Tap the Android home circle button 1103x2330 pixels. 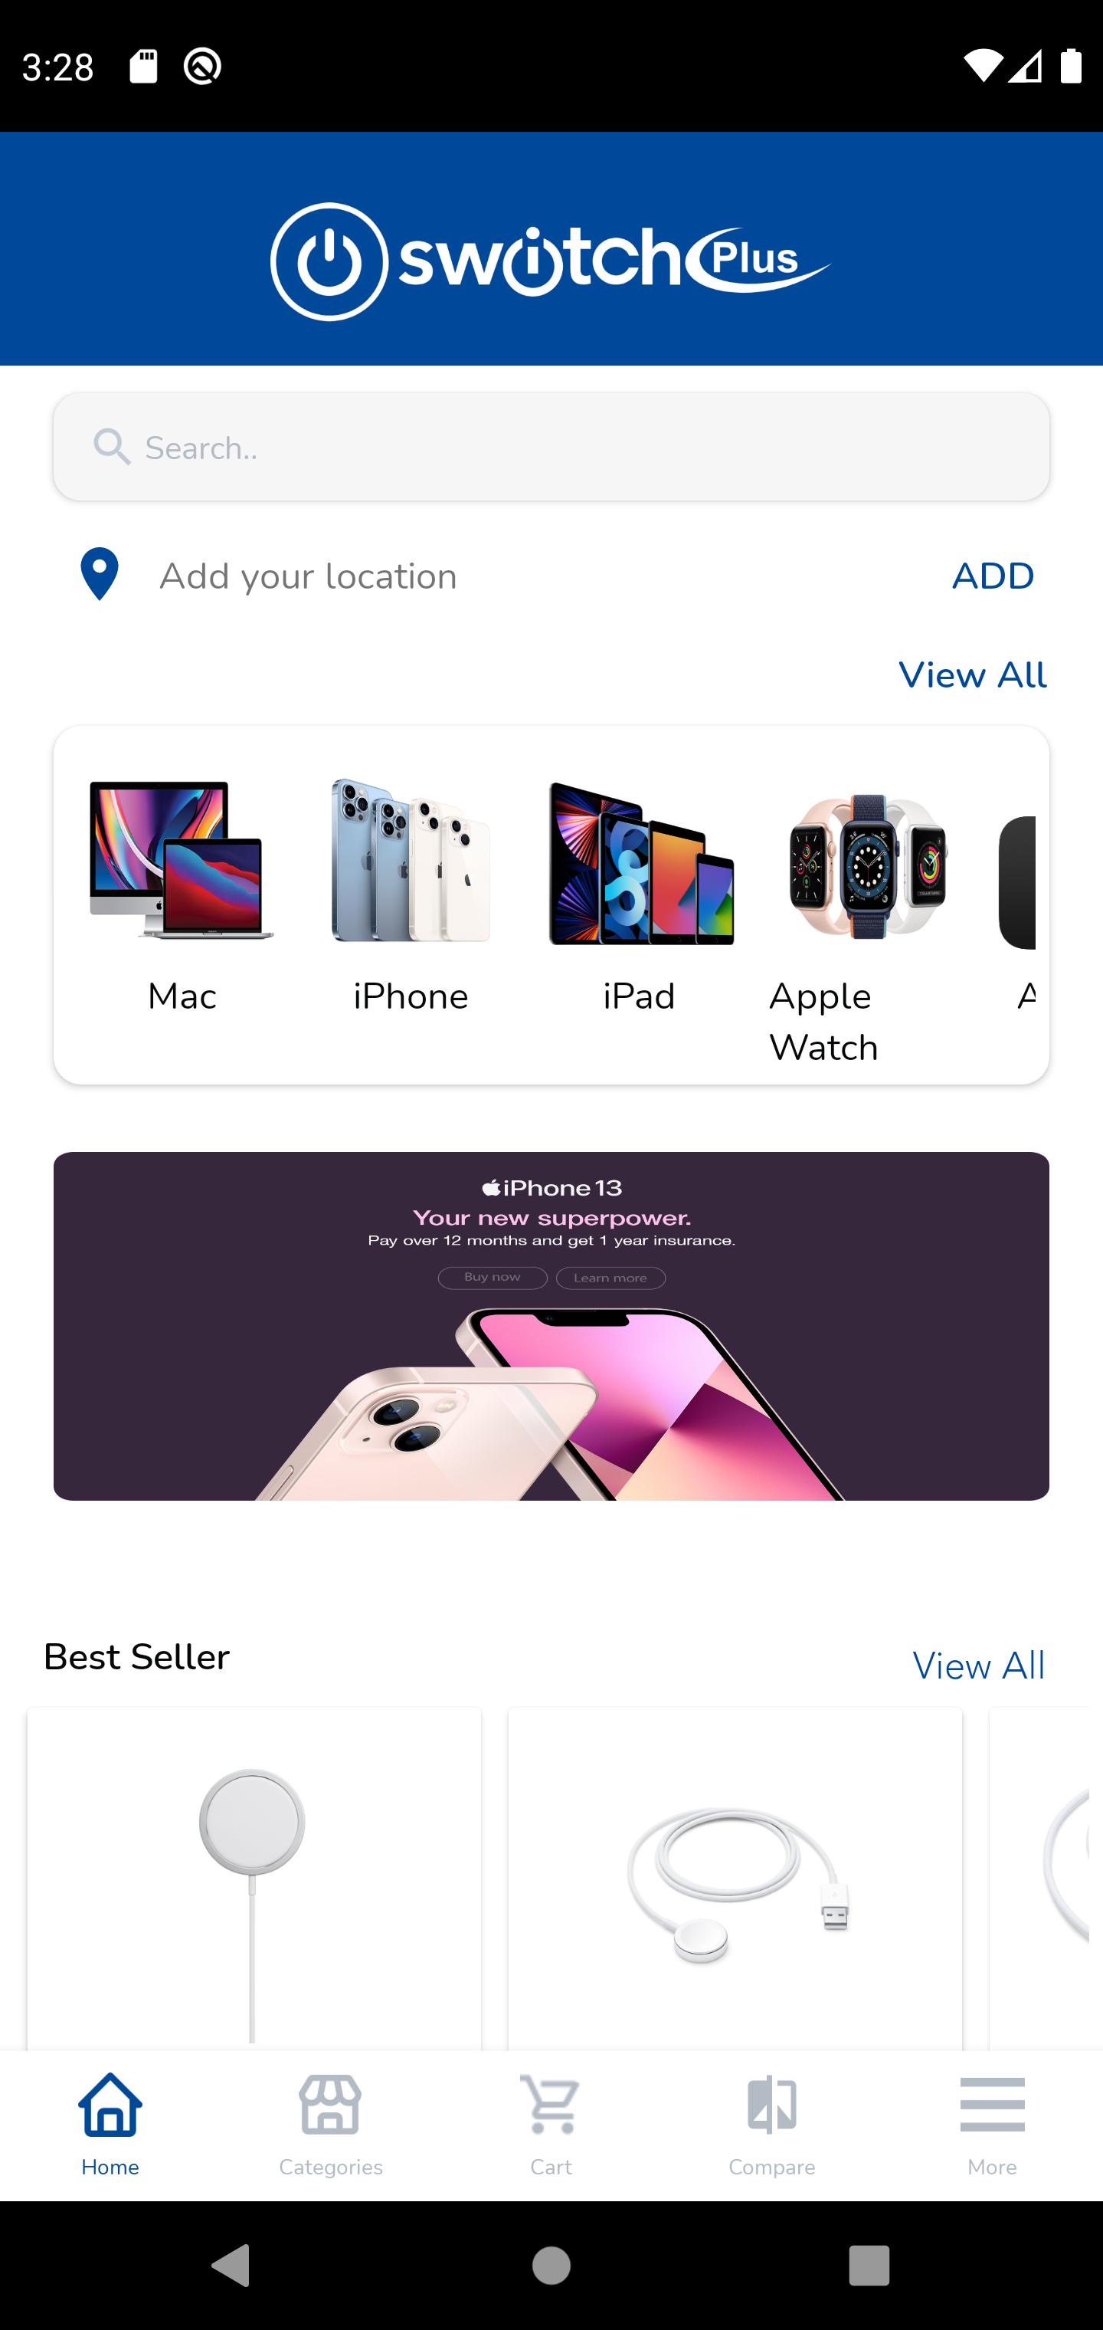point(551,2266)
